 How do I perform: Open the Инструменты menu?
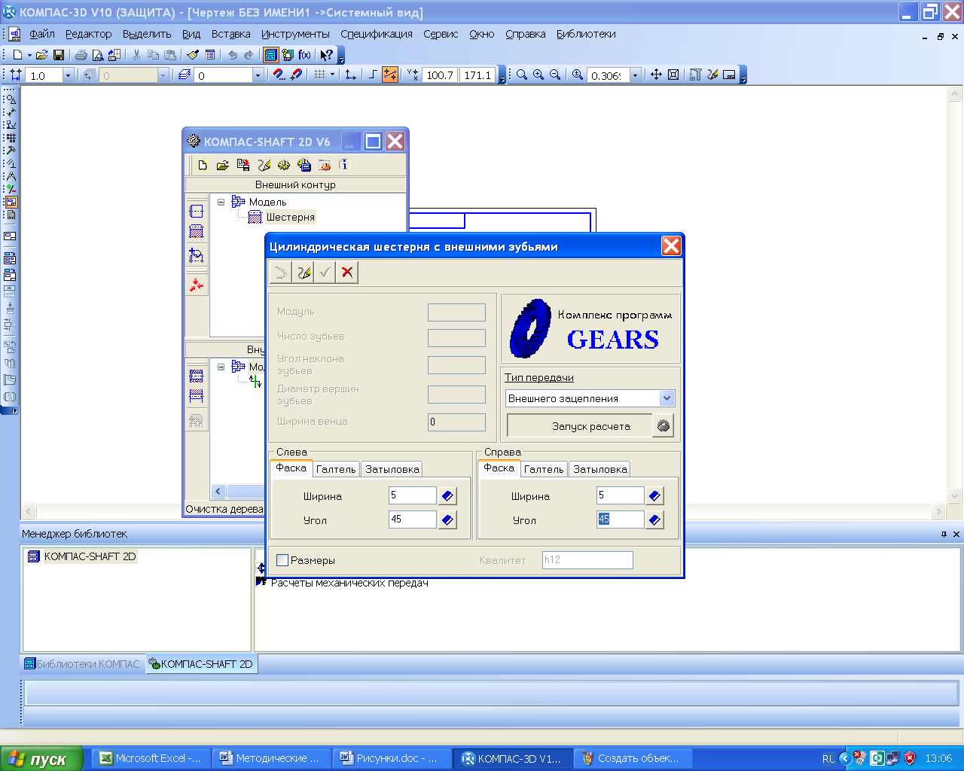tap(295, 34)
